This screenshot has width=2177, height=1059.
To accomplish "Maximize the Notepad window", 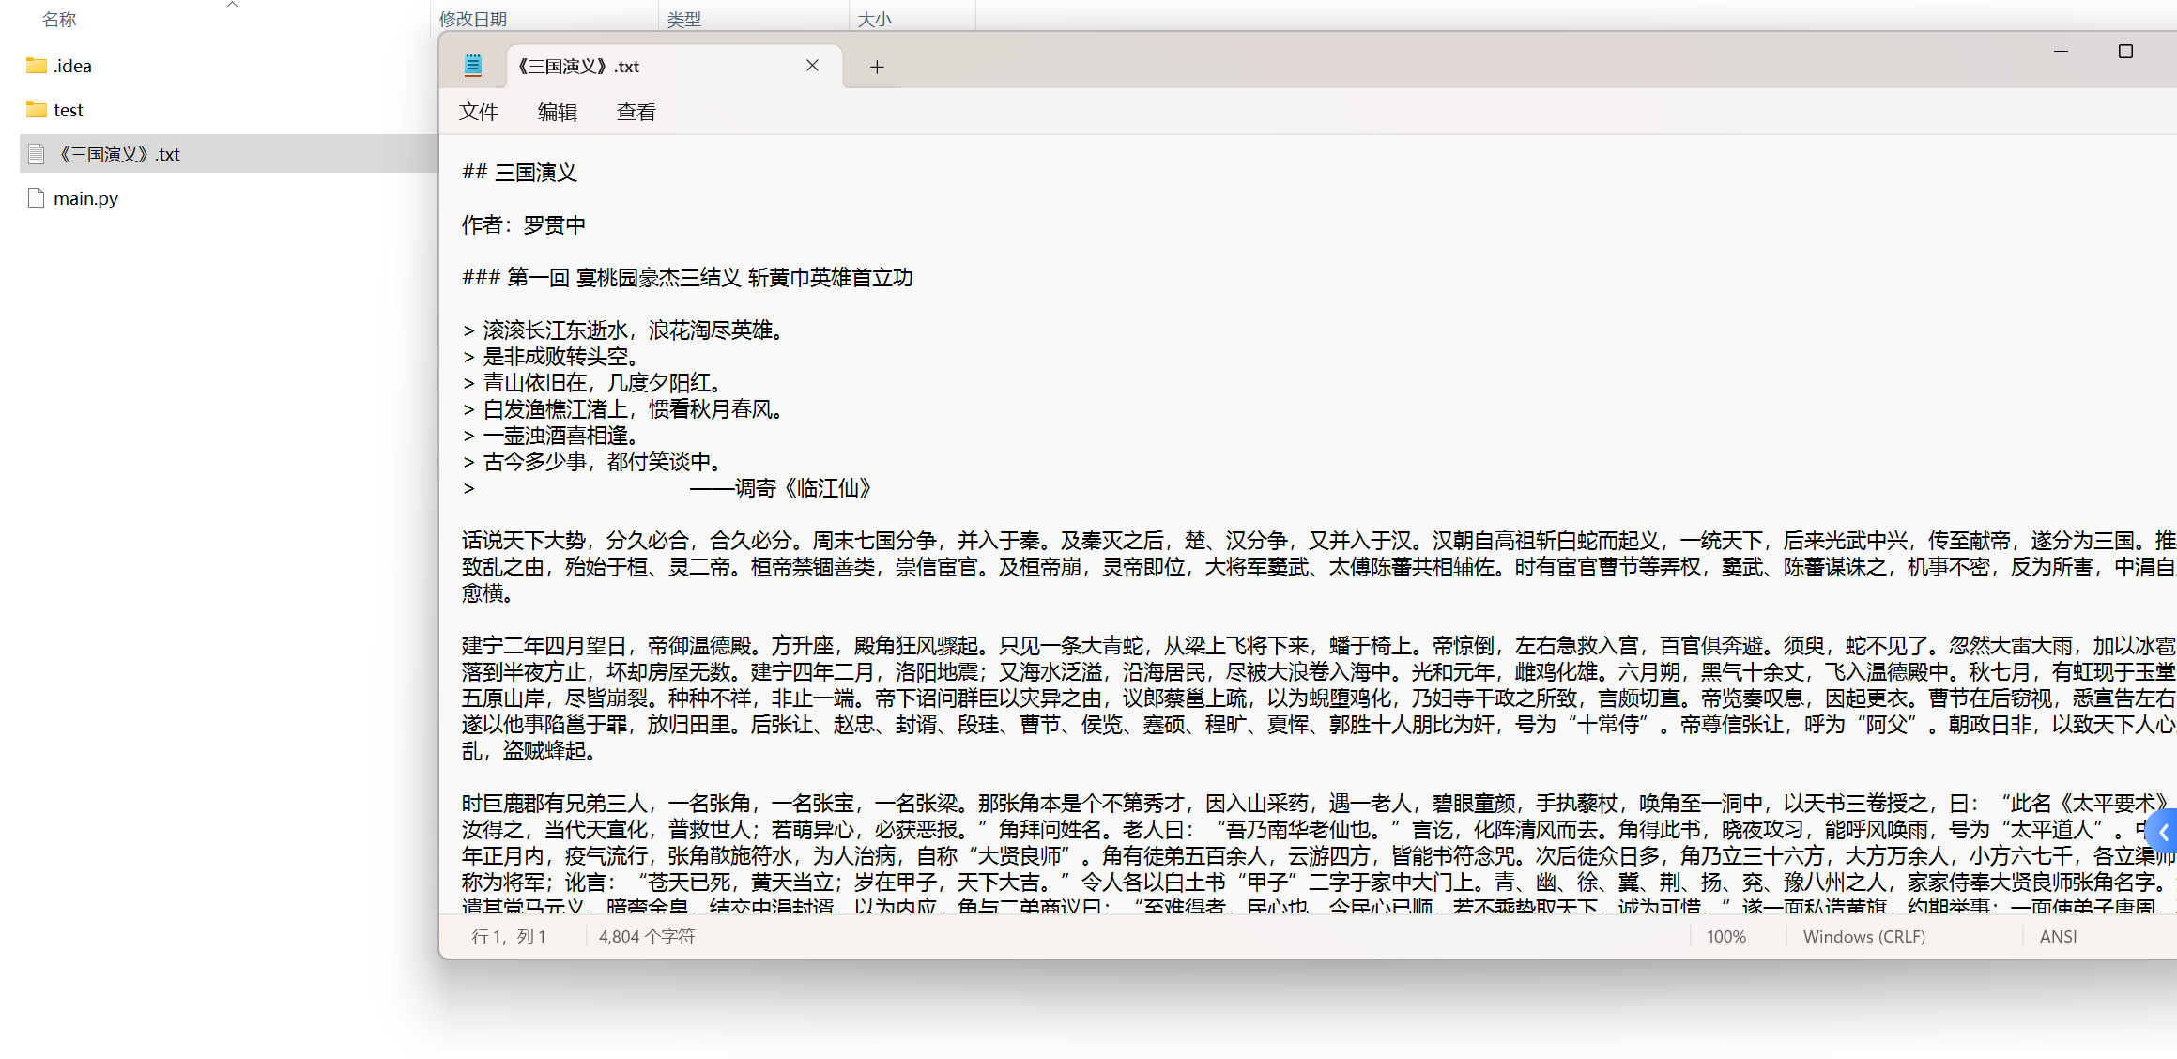I will pos(2125,52).
